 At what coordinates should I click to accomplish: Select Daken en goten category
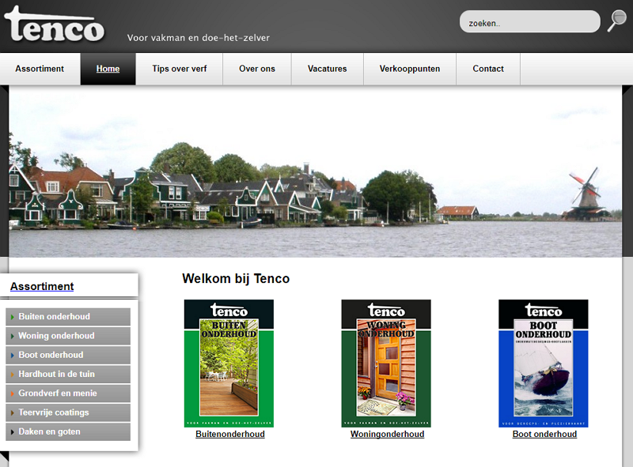click(x=68, y=431)
